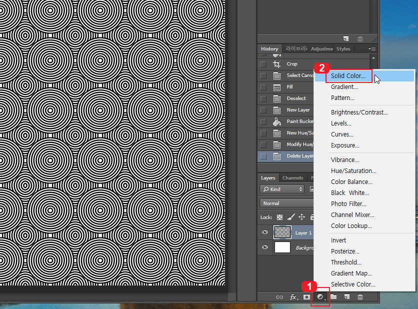Hide Layer 1 visibility eye
This screenshot has width=418, height=309.
coord(265,232)
